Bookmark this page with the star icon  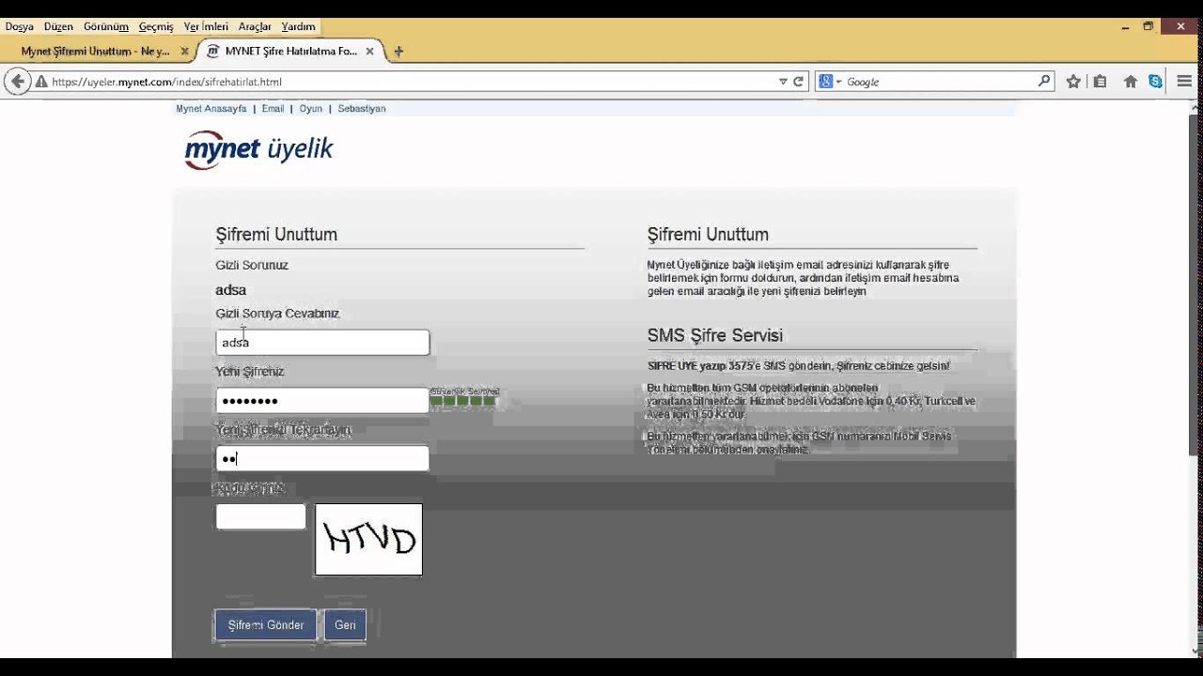point(1073,82)
